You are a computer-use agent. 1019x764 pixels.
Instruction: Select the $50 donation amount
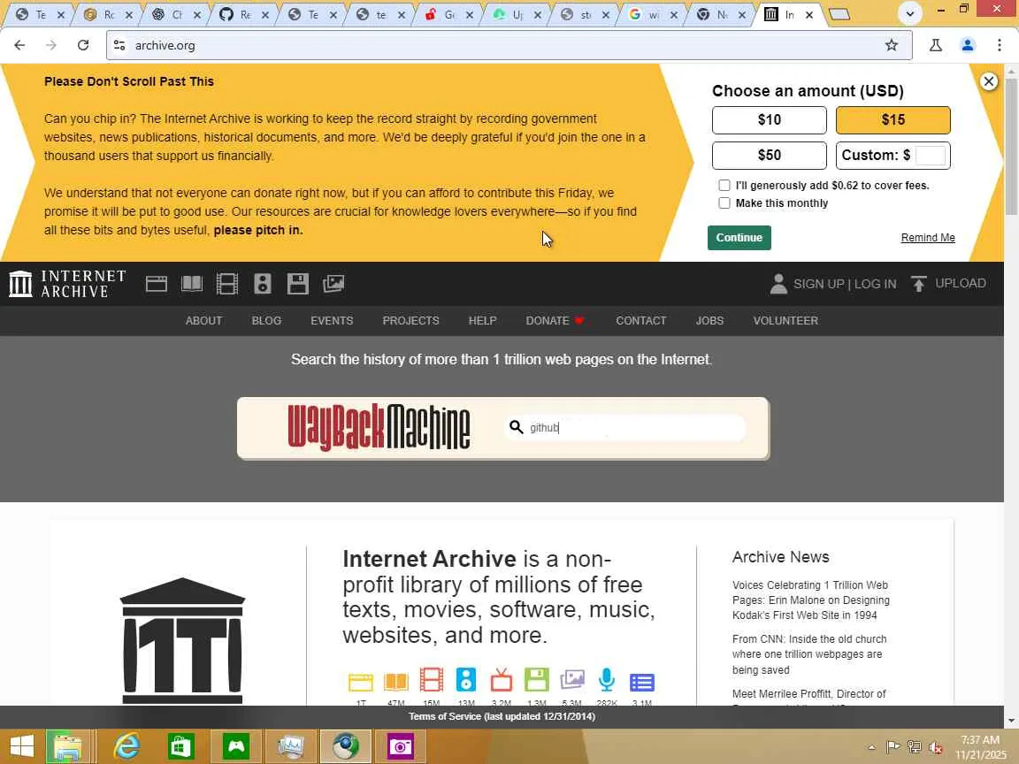point(769,156)
